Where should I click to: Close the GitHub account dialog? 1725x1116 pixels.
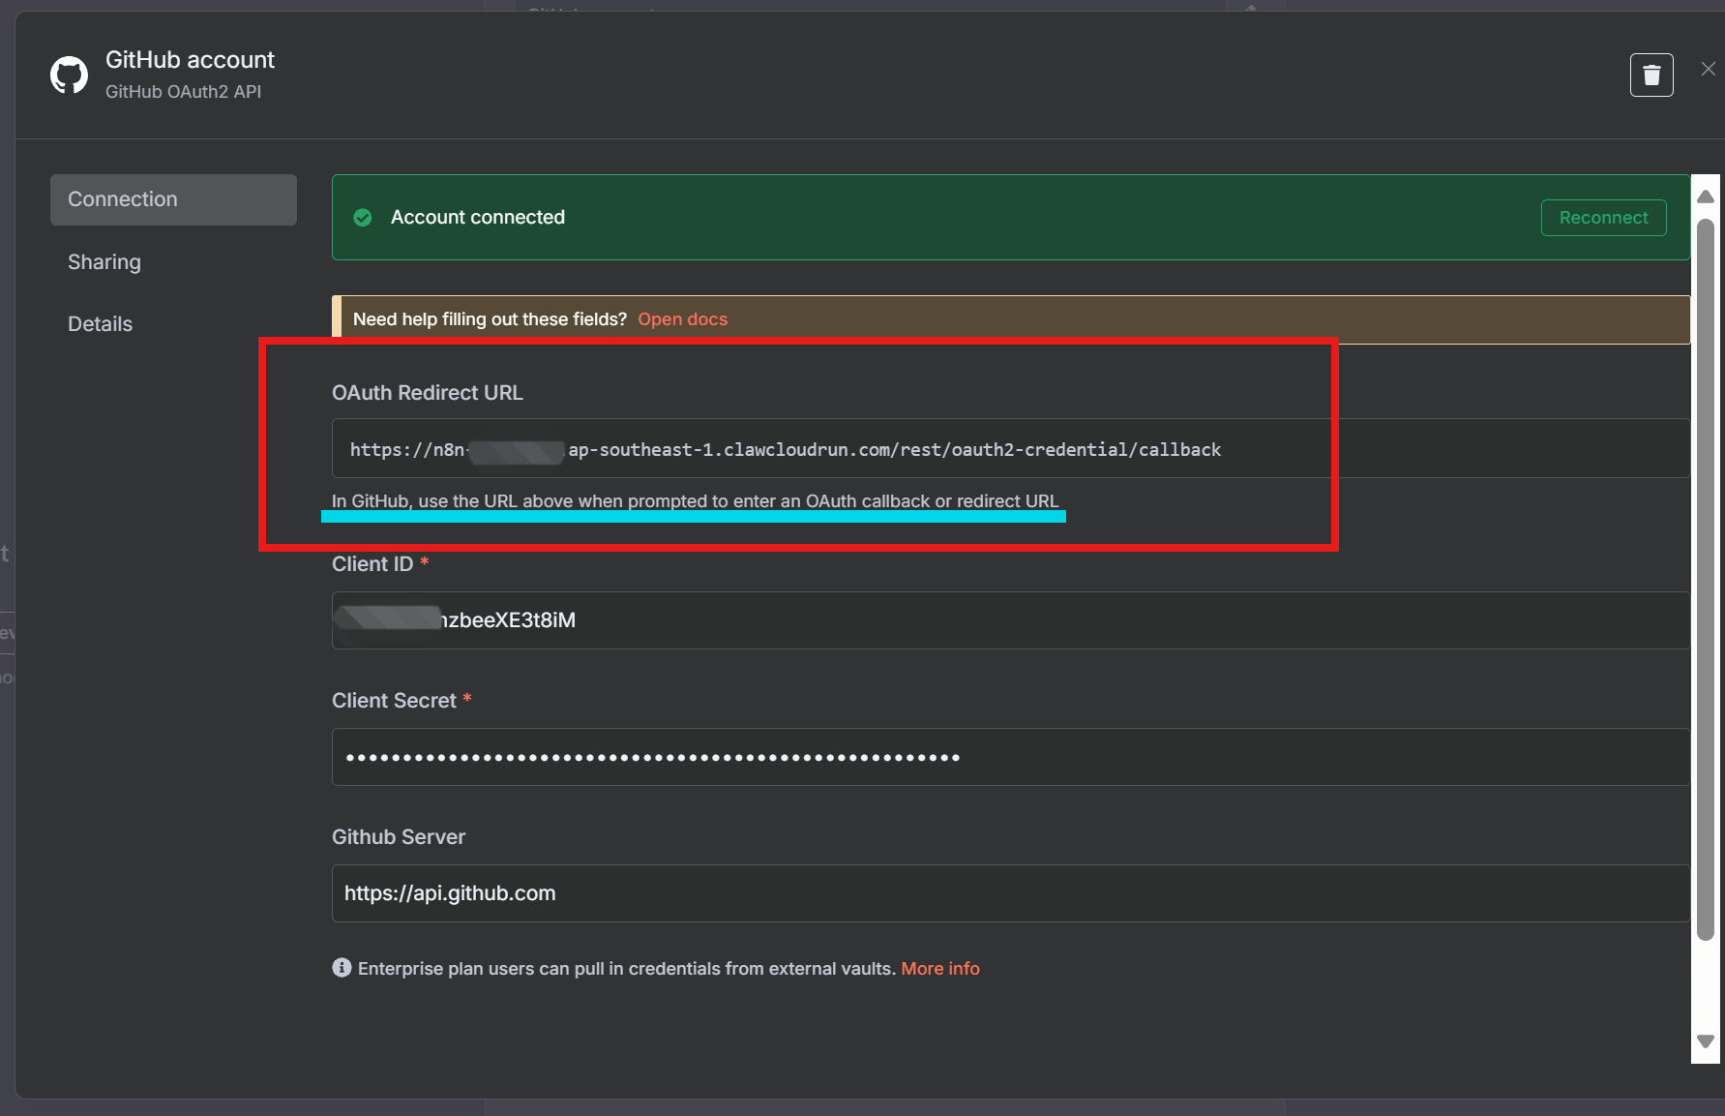tap(1708, 69)
